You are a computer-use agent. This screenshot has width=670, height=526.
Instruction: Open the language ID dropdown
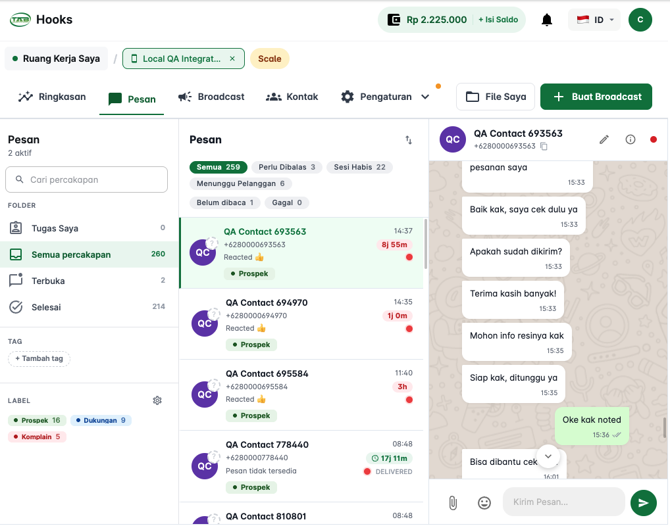(x=594, y=20)
